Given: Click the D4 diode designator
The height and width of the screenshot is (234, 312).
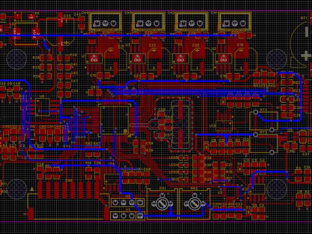Looking at the screenshot, I should click(x=240, y=164).
